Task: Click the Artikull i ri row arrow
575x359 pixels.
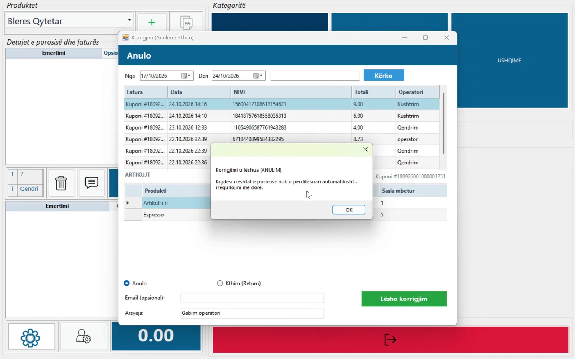Action: point(128,203)
